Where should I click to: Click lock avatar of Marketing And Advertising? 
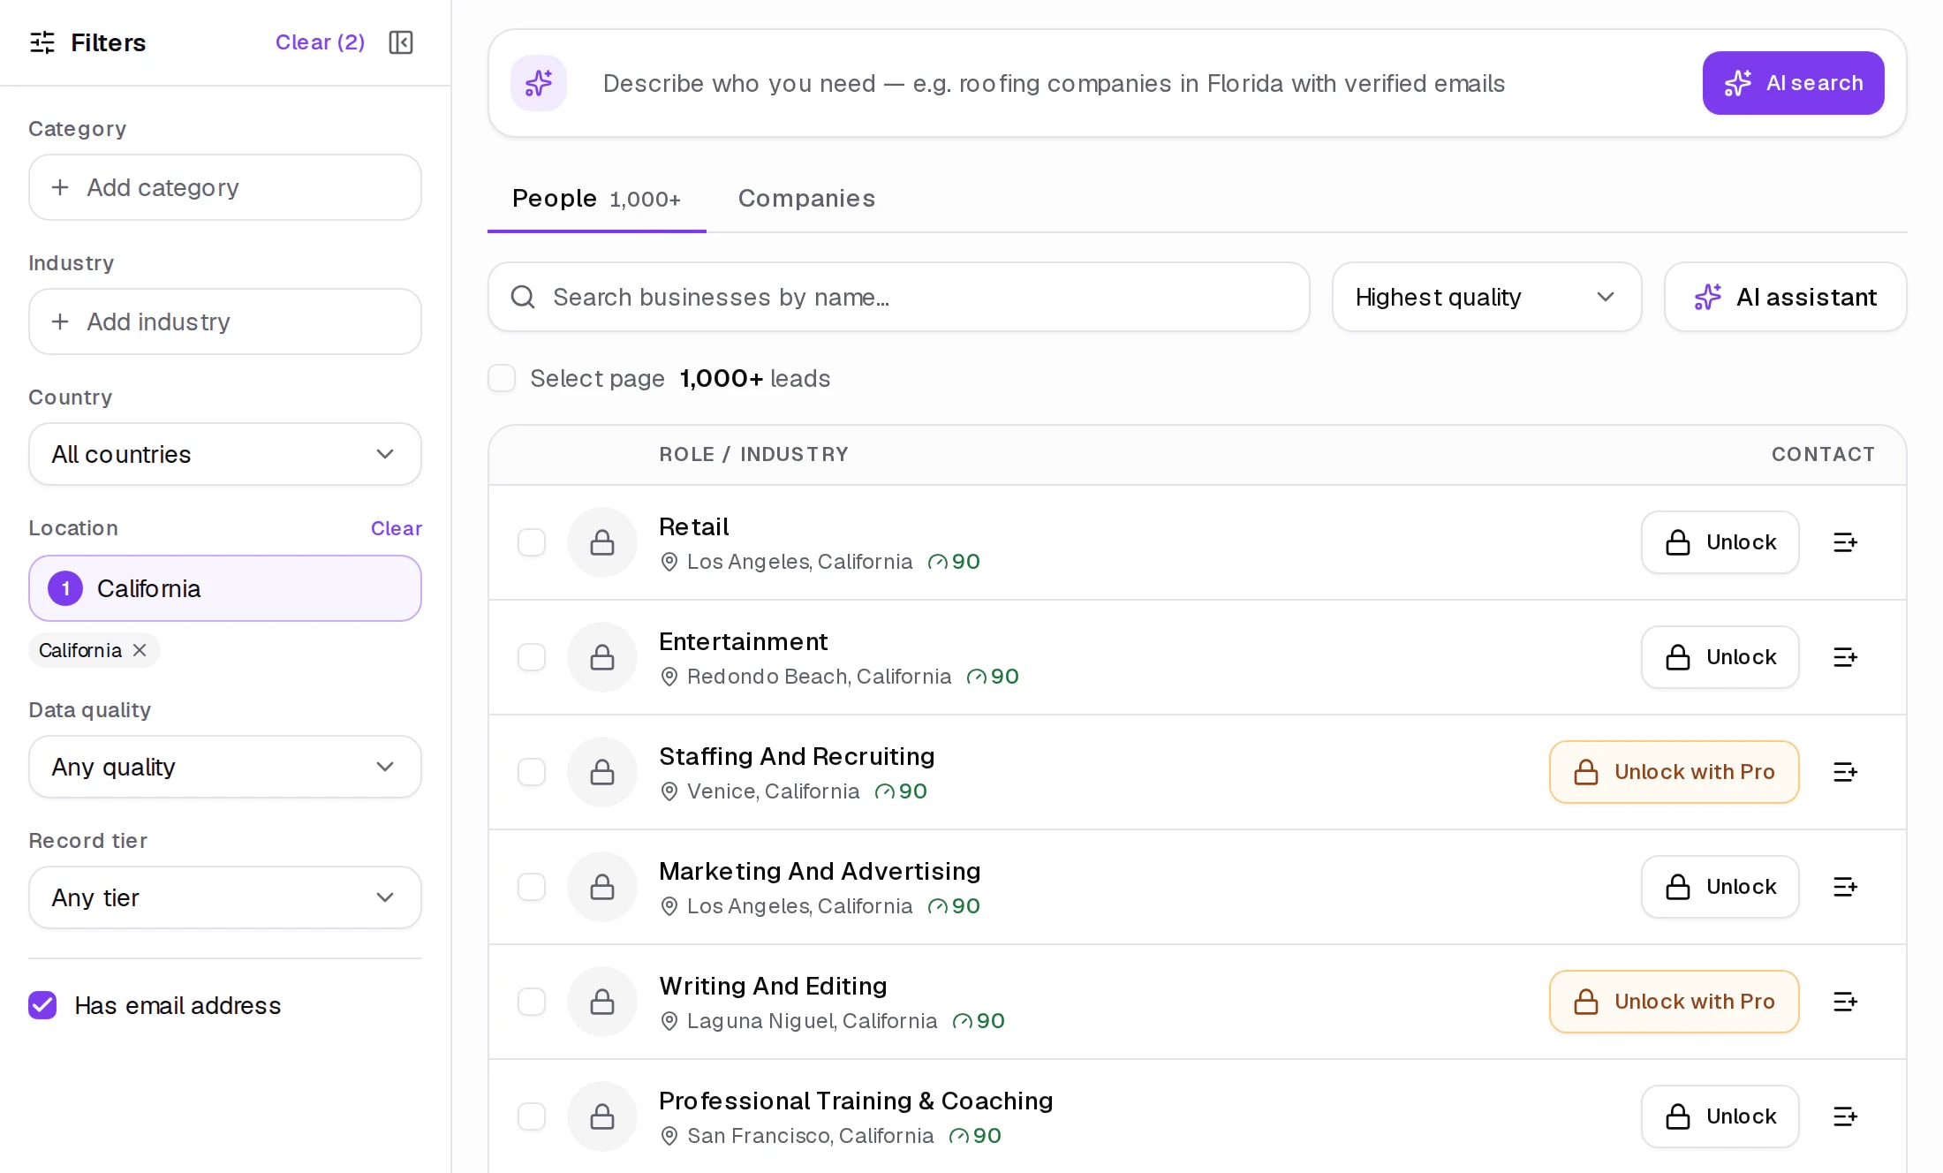[x=602, y=887]
